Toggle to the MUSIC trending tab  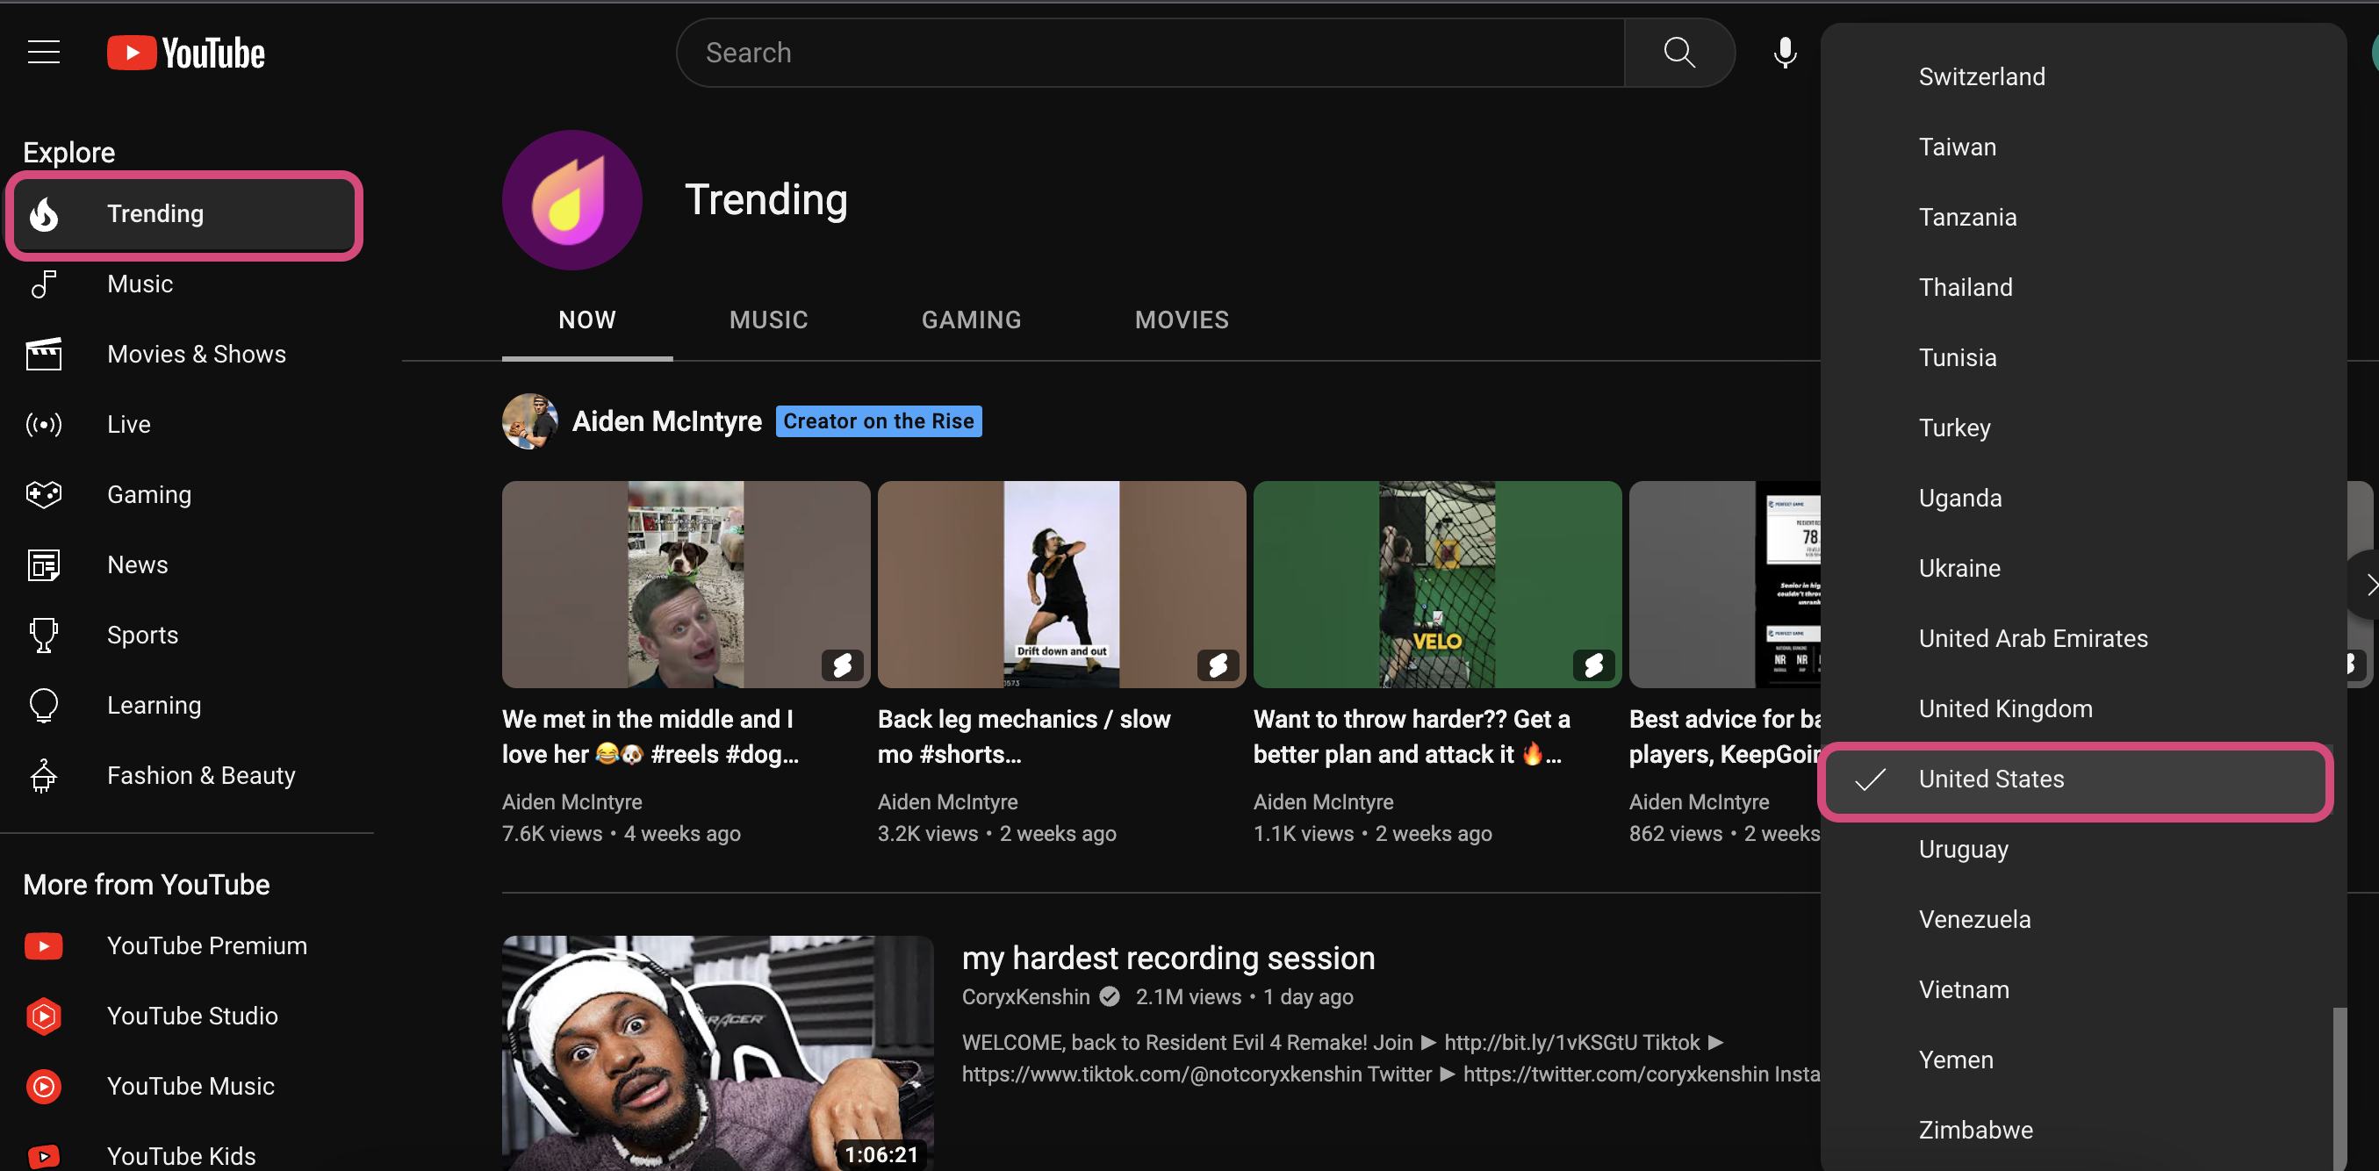(x=769, y=320)
